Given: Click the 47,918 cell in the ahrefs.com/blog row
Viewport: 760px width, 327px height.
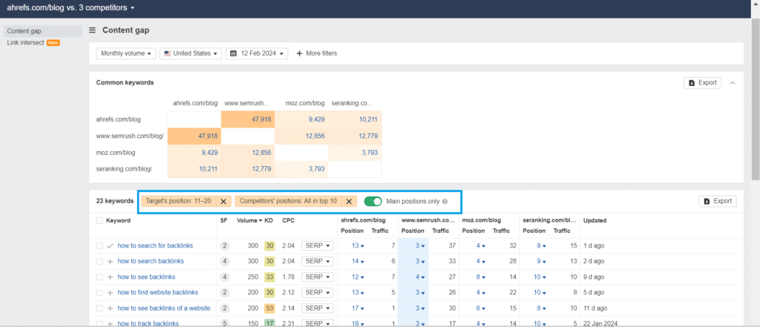Looking at the screenshot, I should click(248, 119).
